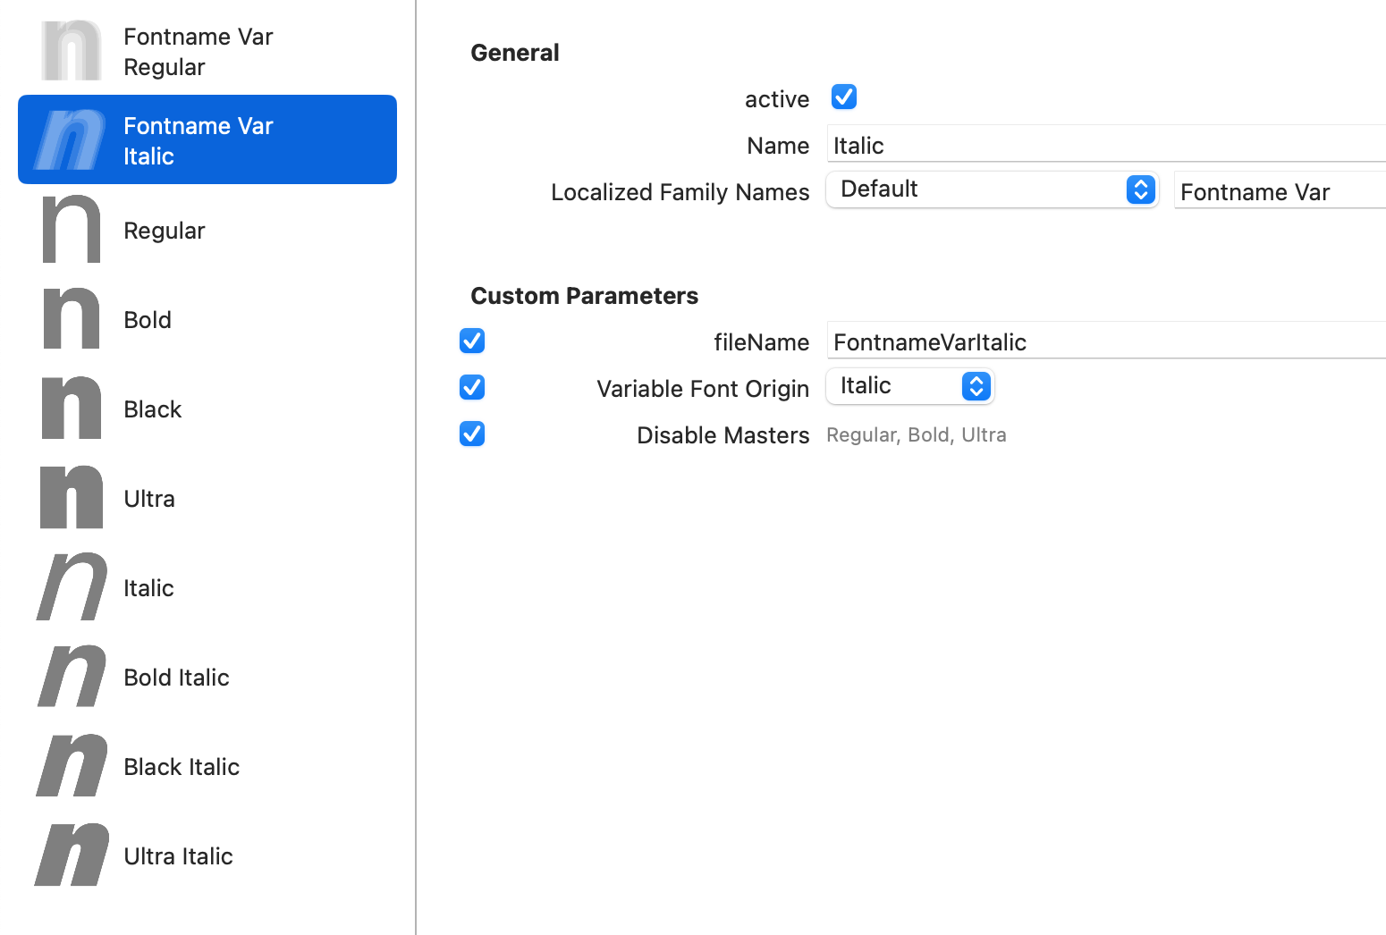
Task: Click the Ultra Italic 'n' preview icon
Action: coord(72,855)
